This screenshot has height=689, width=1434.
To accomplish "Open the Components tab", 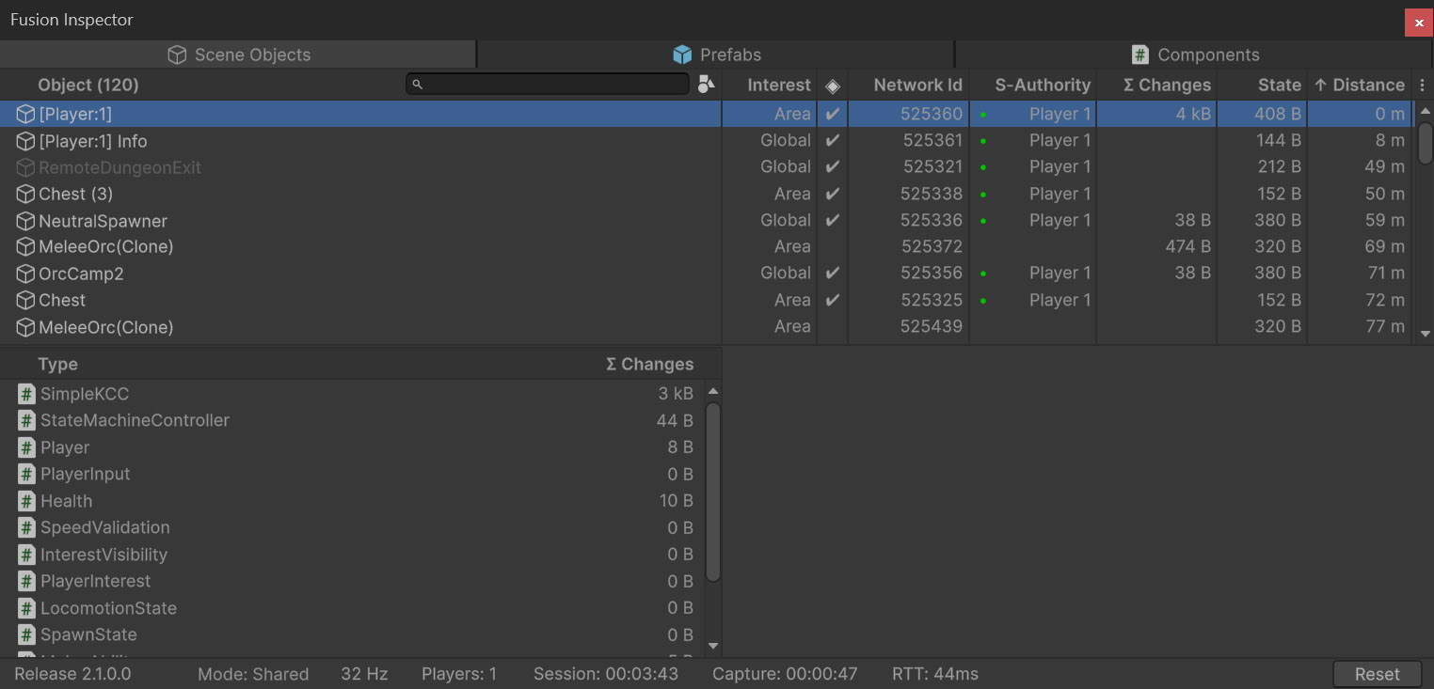I will tap(1194, 55).
